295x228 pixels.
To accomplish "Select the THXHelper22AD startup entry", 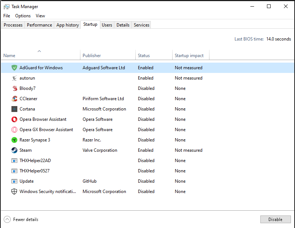I will coord(35,161).
